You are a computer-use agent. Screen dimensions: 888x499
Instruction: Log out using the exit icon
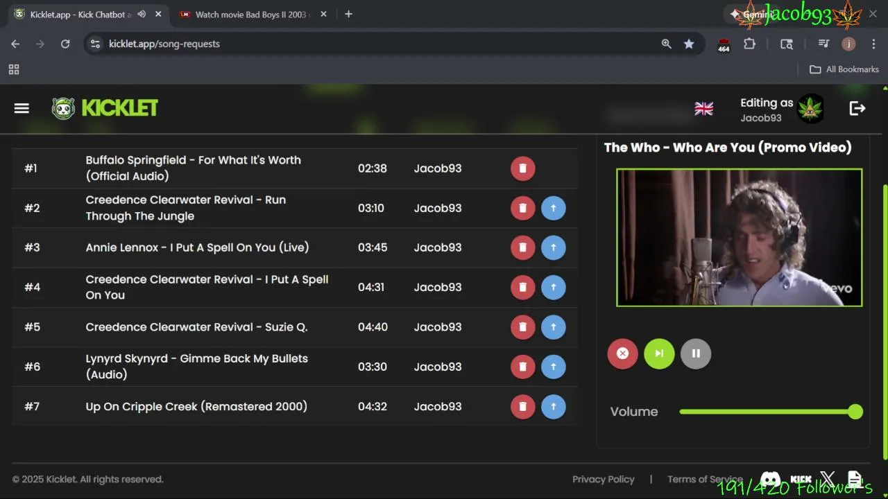(857, 108)
